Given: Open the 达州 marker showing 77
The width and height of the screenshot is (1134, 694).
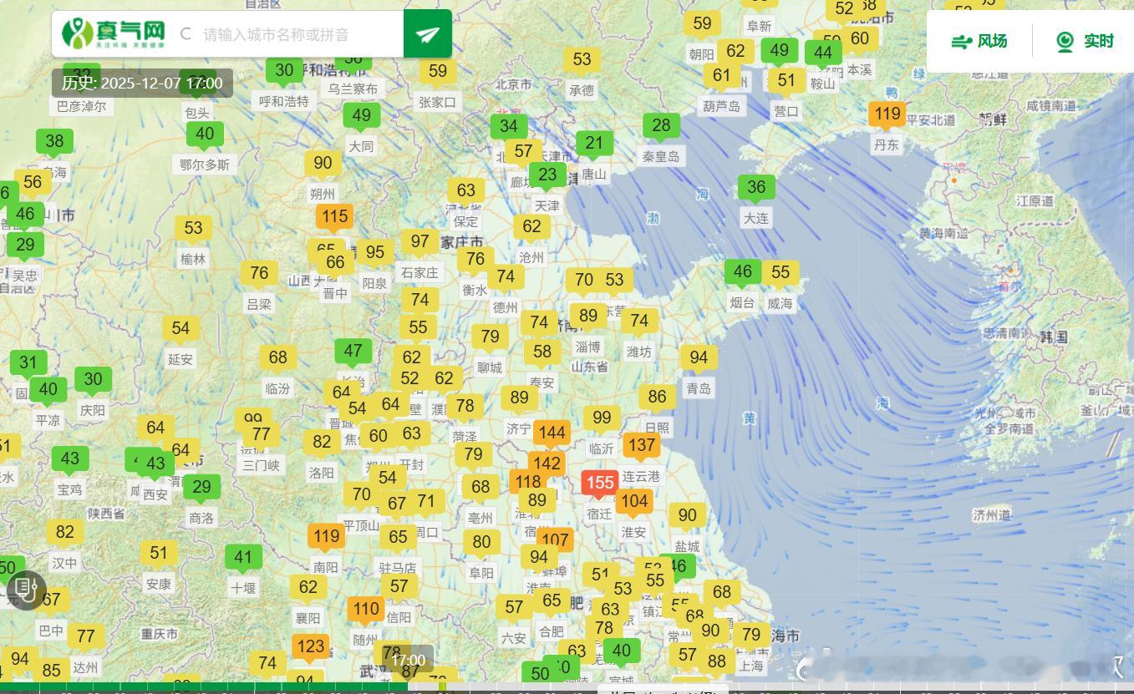Looking at the screenshot, I should pyautogui.click(x=85, y=637).
